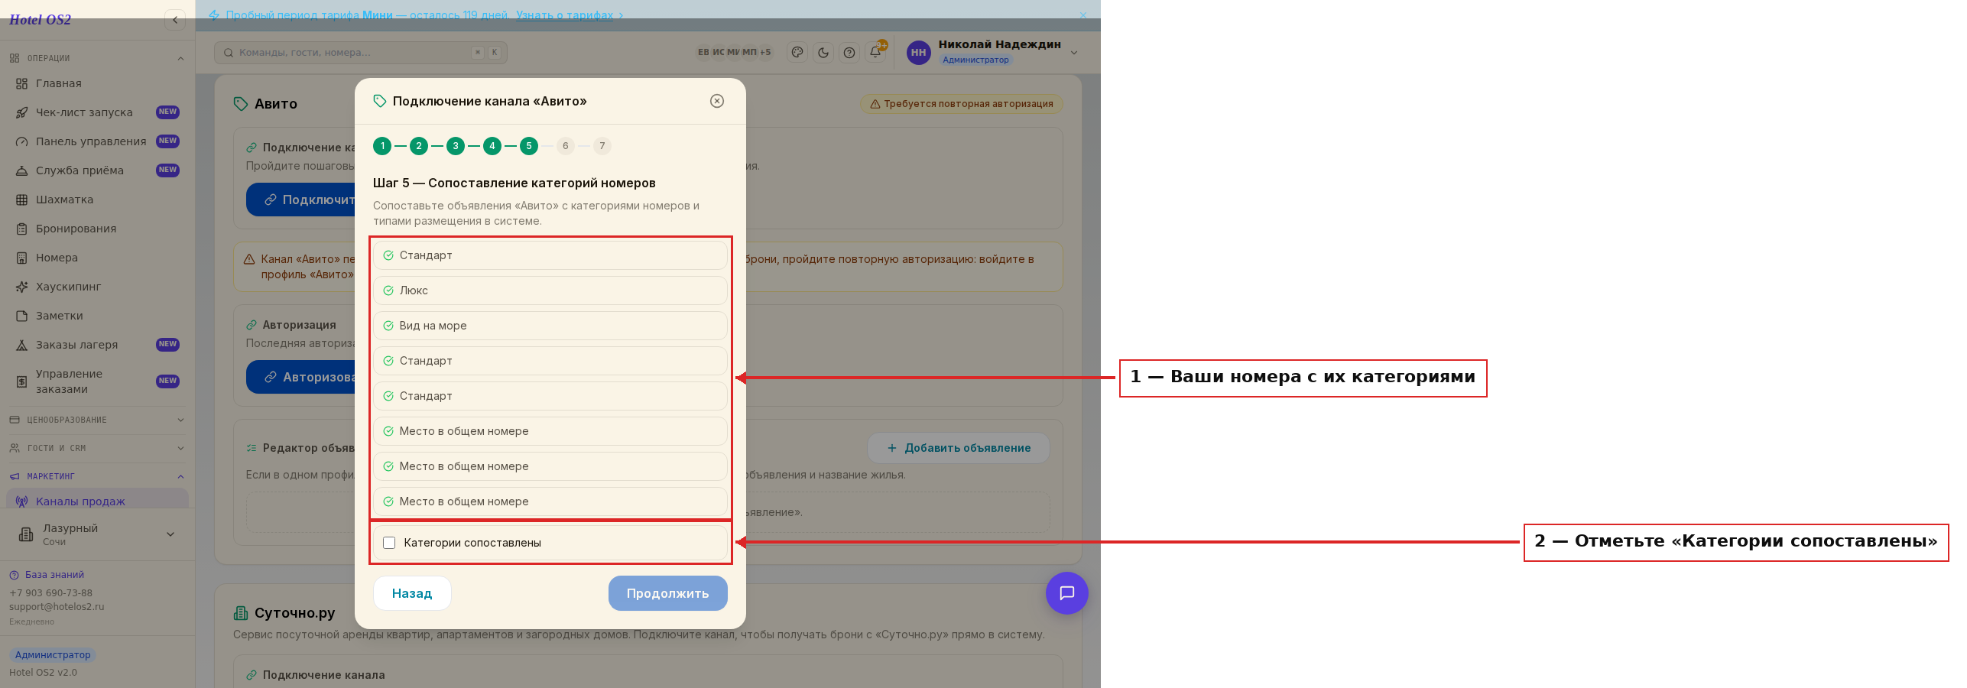
Task: Follow the «Узнать о тарифах» link
Action: coord(565,15)
